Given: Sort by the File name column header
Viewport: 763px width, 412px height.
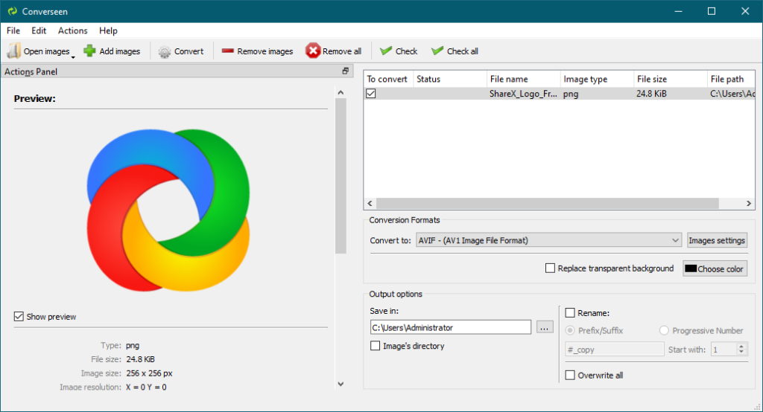Looking at the screenshot, I should 523,79.
